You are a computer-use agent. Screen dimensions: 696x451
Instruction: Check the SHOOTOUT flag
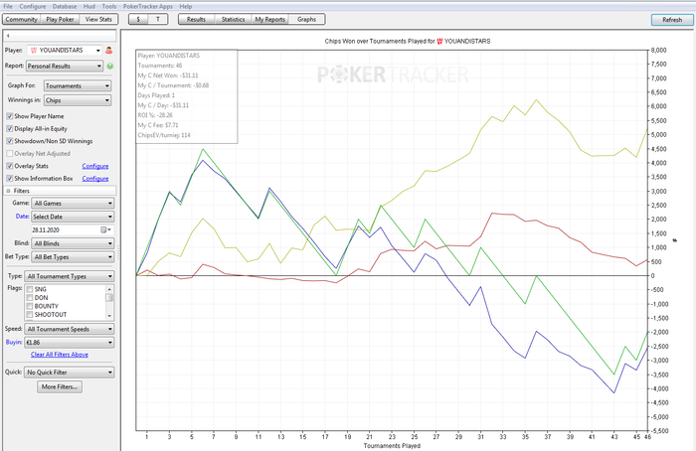[x=30, y=315]
